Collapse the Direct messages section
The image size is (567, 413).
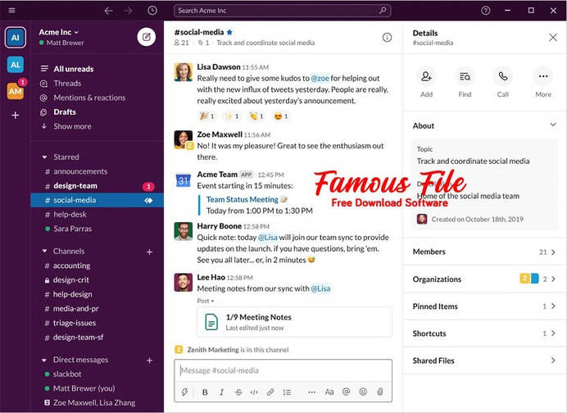click(x=44, y=360)
